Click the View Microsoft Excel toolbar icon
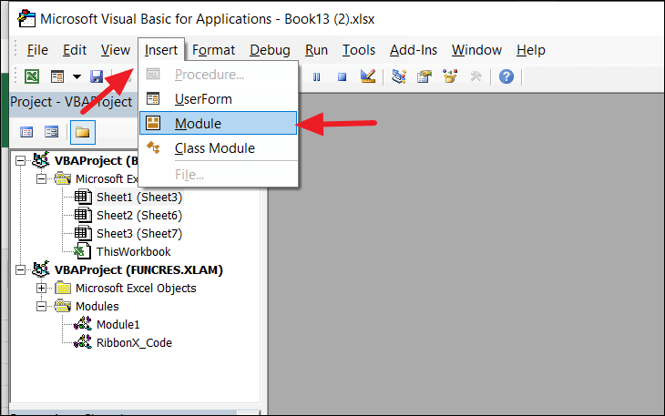Screen dimensions: 665x416 tap(32, 76)
